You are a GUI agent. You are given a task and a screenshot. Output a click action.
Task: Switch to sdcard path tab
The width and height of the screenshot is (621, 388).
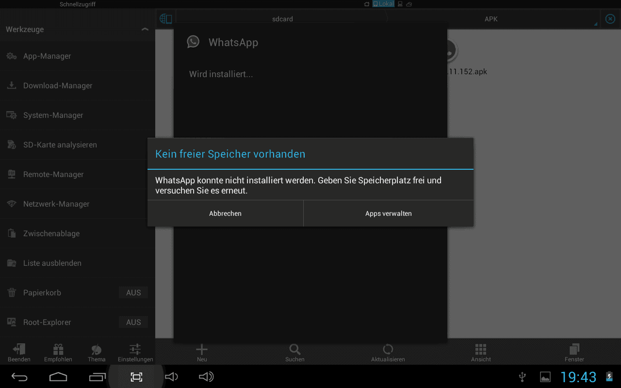click(x=282, y=19)
